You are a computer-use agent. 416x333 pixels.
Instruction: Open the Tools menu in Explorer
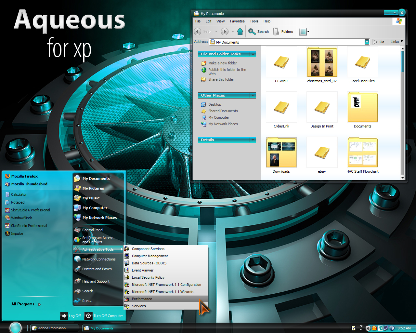coord(254,21)
